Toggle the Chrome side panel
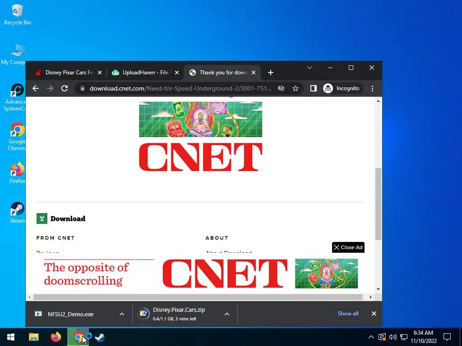Screen dimensions: 462x346 tap(313, 88)
